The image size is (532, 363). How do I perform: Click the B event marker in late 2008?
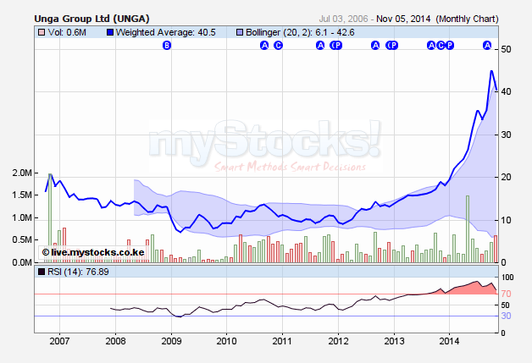tap(166, 45)
